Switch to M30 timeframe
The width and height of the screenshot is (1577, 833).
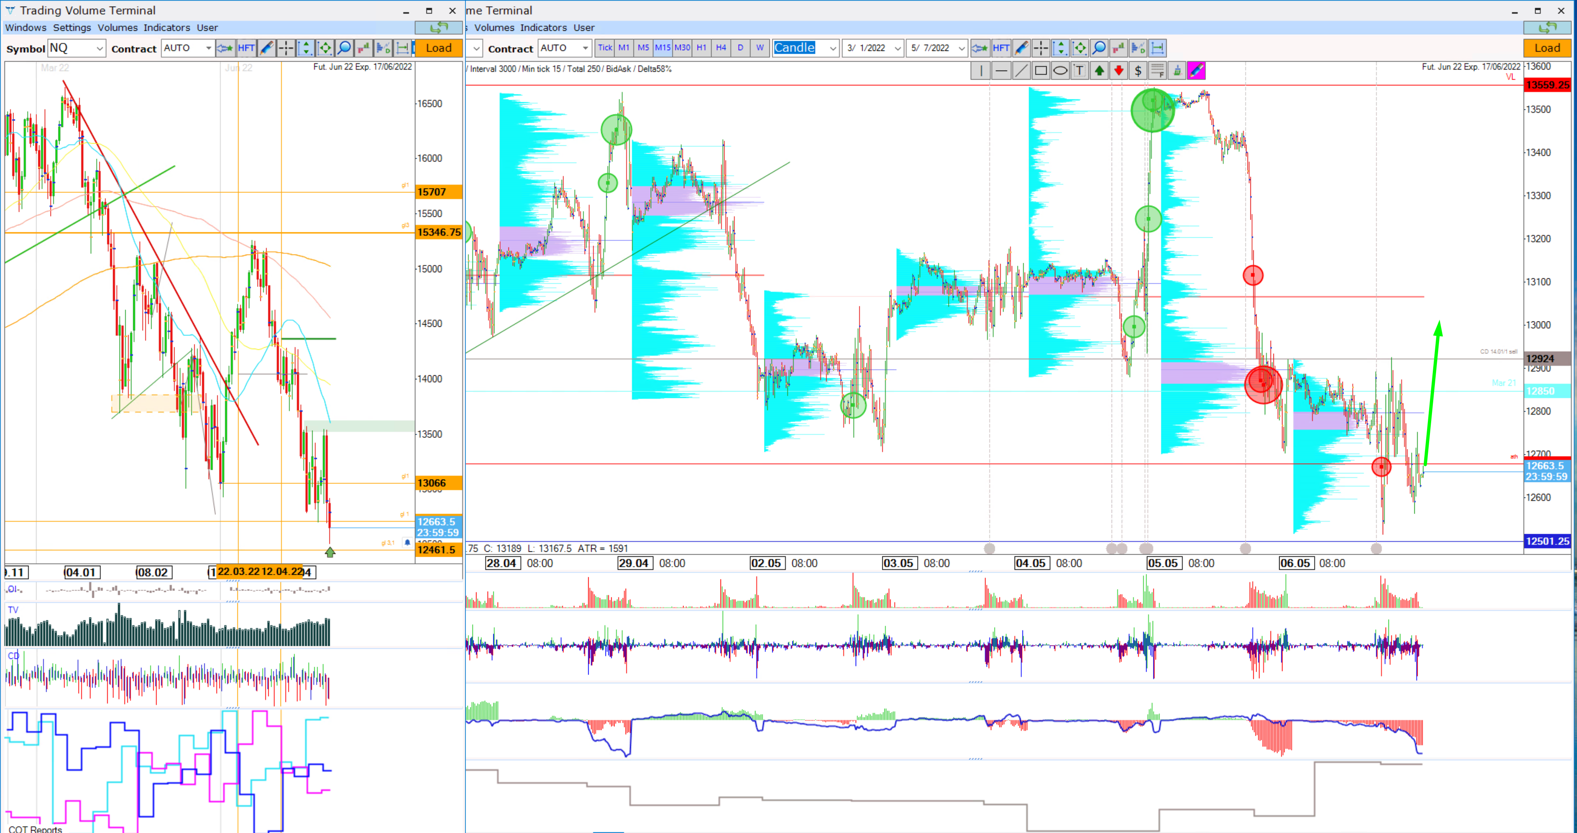tap(682, 48)
